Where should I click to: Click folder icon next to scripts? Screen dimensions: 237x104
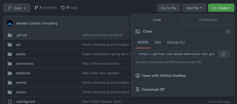tap(10, 92)
